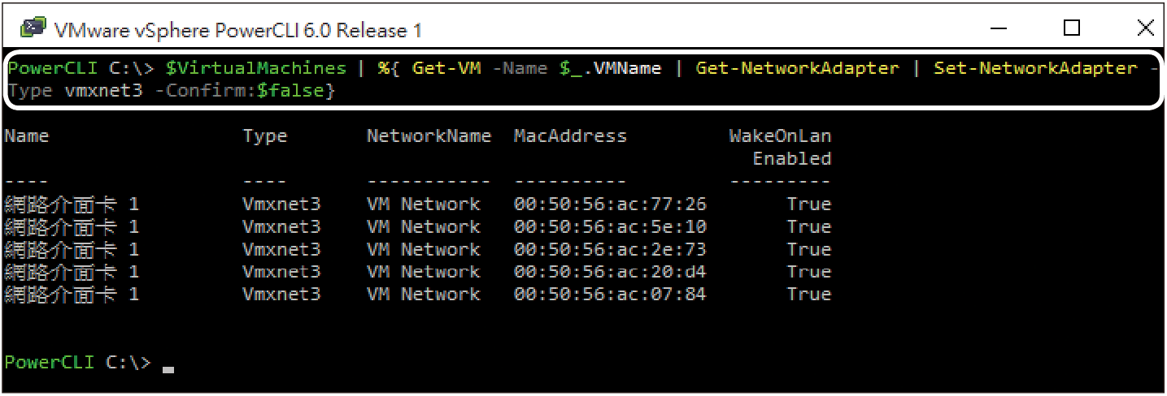Click the Set-NetworkAdapter cmdlet text
This screenshot has height=396, width=1167.
point(1035,68)
